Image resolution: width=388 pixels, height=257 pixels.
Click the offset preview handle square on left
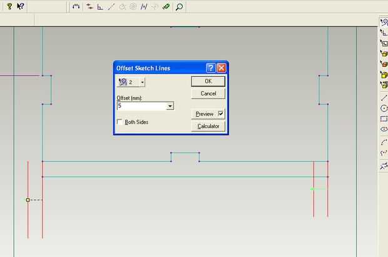(x=28, y=200)
